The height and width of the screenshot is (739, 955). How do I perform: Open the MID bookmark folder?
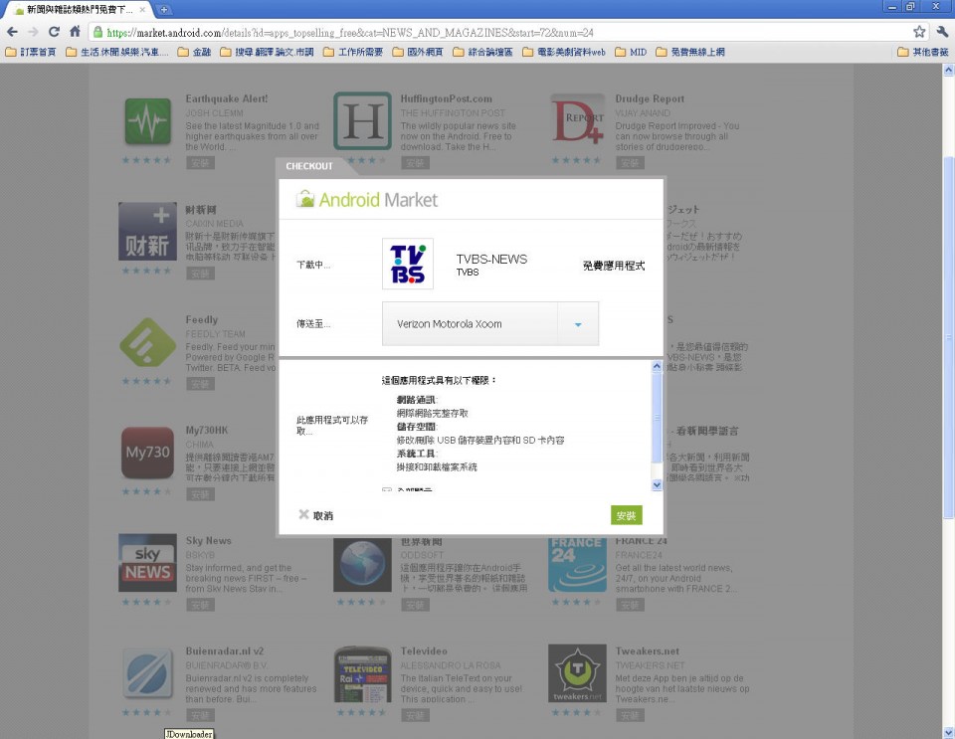(x=631, y=53)
